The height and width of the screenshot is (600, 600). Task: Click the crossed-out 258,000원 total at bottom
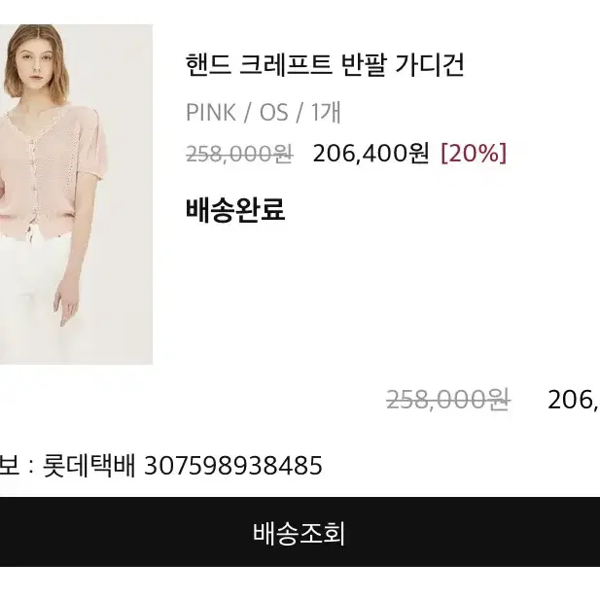tap(447, 400)
